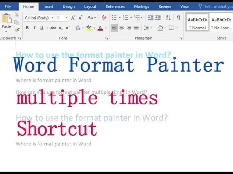Click the Sort A-Z icon
This screenshot has height=174, width=233.
click(x=168, y=18)
